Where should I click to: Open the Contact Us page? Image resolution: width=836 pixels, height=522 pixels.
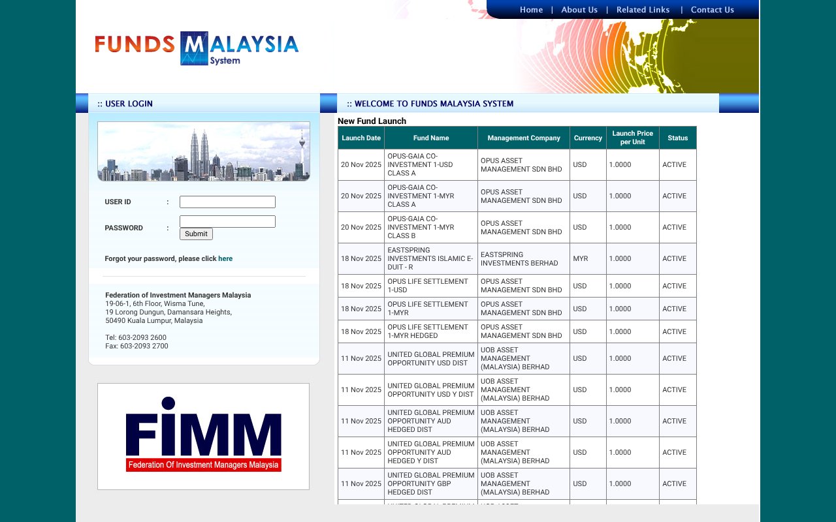coord(712,10)
